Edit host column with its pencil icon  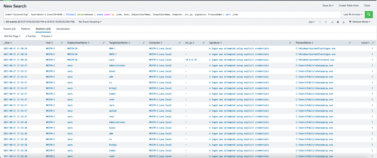tap(62, 43)
